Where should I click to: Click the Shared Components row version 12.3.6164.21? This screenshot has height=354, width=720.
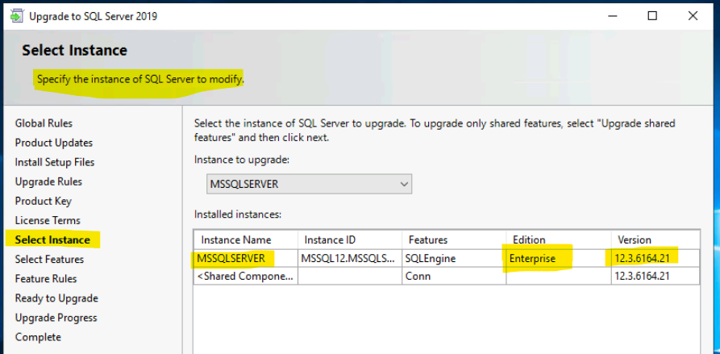(x=655, y=276)
